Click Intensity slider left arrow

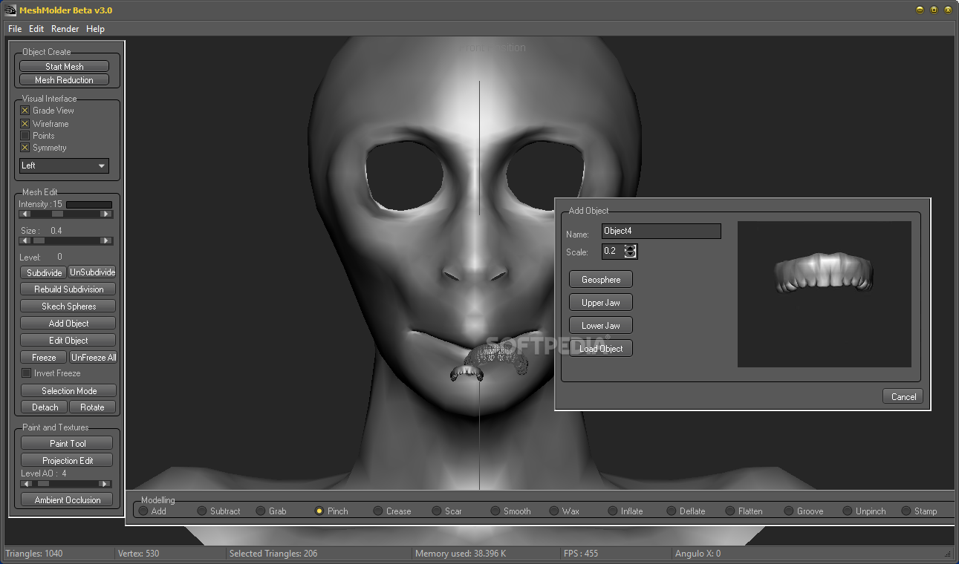(25, 214)
